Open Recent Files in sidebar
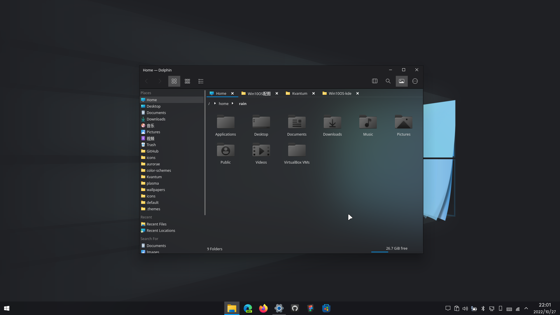 coord(156,224)
